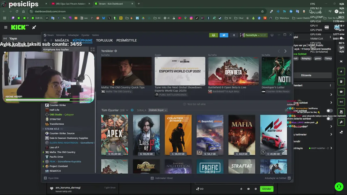Go forward in Steam navigation

point(51,40)
